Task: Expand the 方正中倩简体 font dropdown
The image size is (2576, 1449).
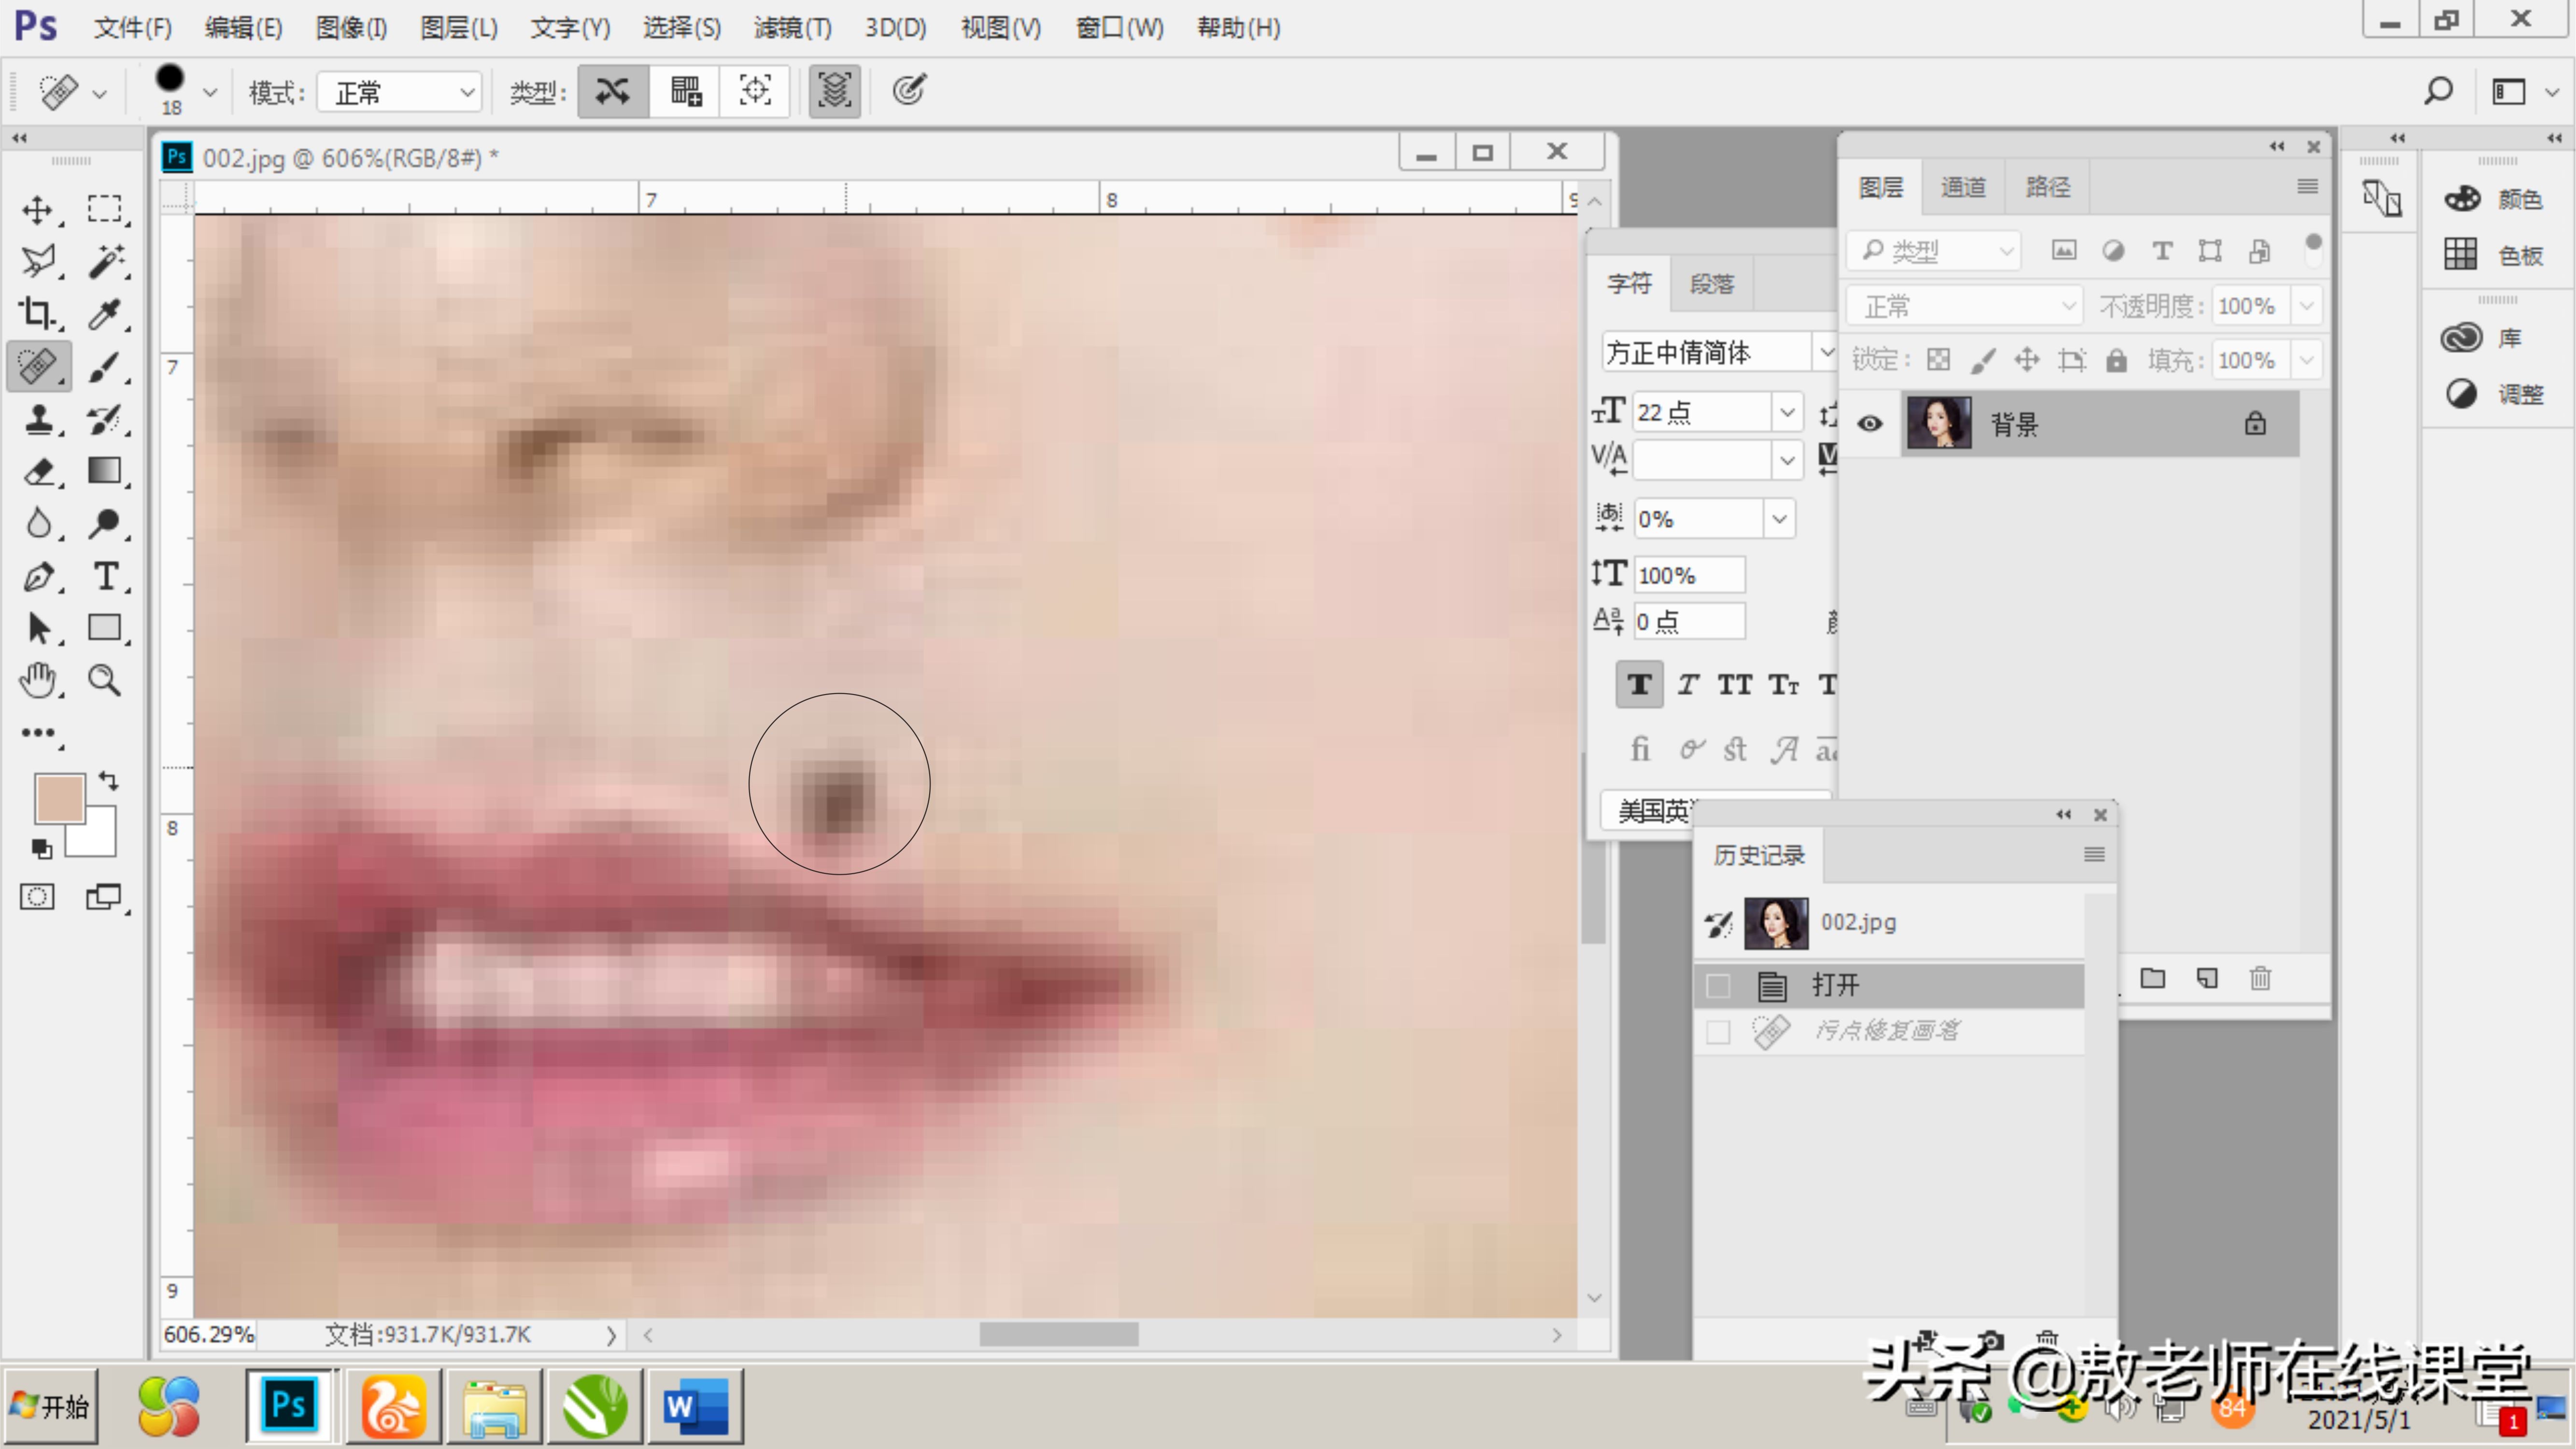Action: [x=1826, y=352]
